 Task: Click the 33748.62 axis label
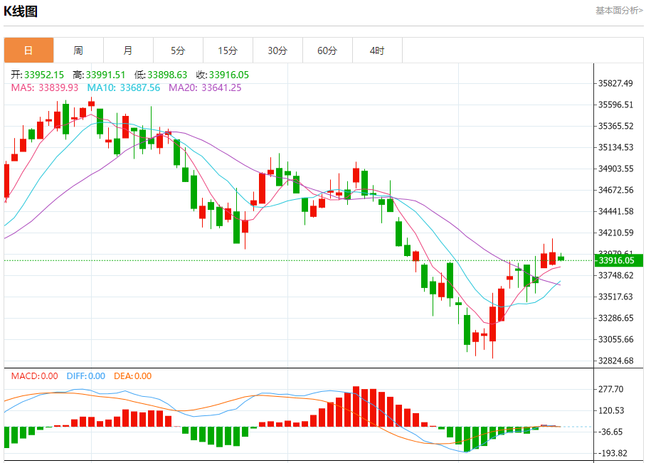tap(615, 275)
